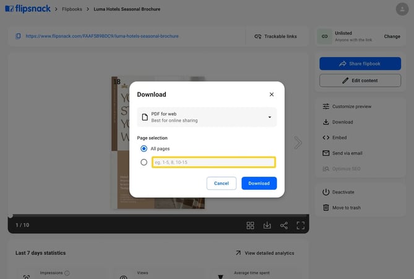Choose Download in the sidebar menu
The image size is (414, 279).
click(338, 122)
